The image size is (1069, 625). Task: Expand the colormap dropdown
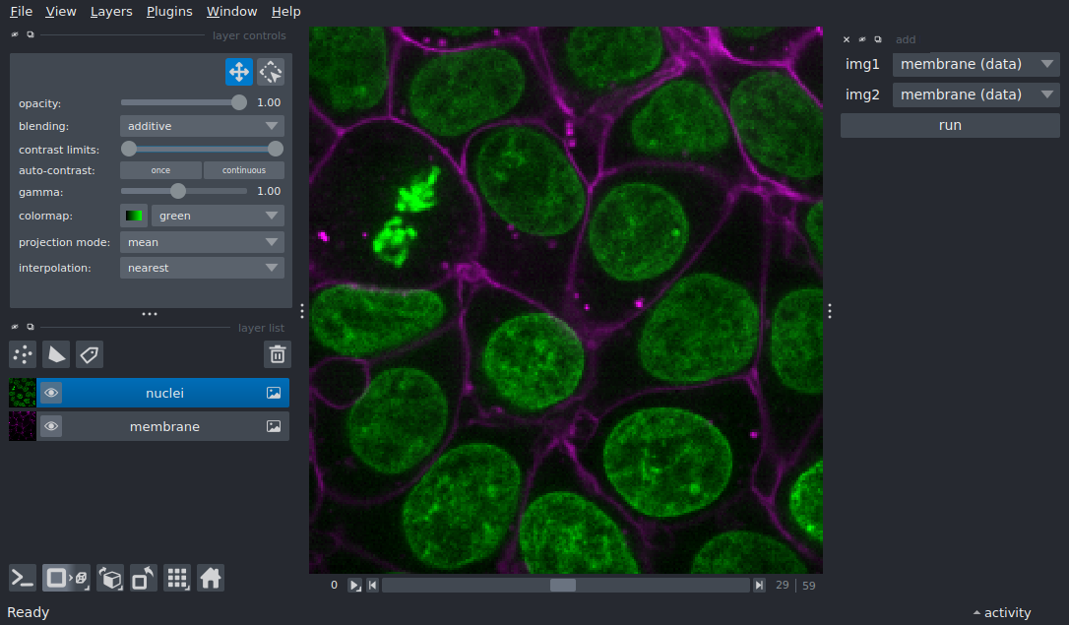pyautogui.click(x=217, y=216)
